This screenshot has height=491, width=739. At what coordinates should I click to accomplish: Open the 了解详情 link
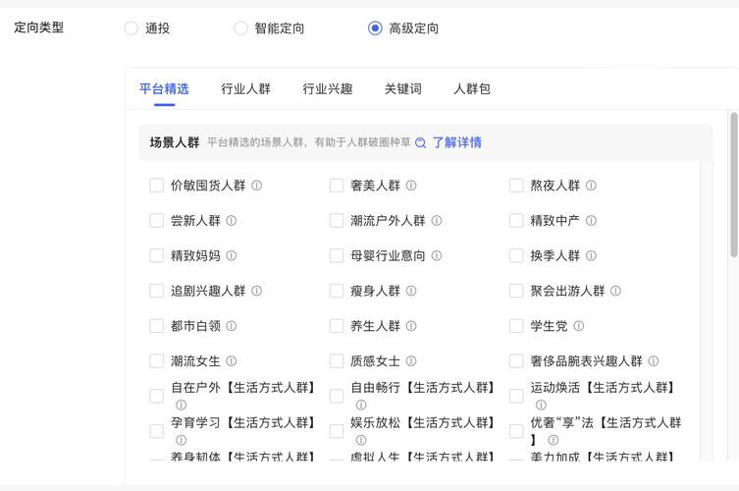pos(457,142)
